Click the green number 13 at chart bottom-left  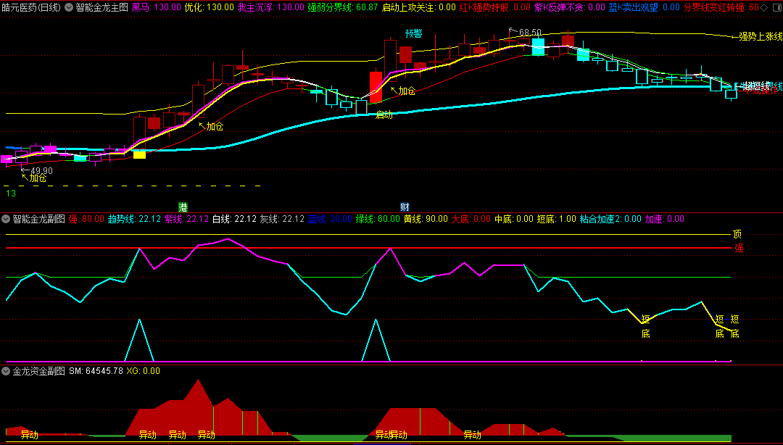(x=10, y=194)
